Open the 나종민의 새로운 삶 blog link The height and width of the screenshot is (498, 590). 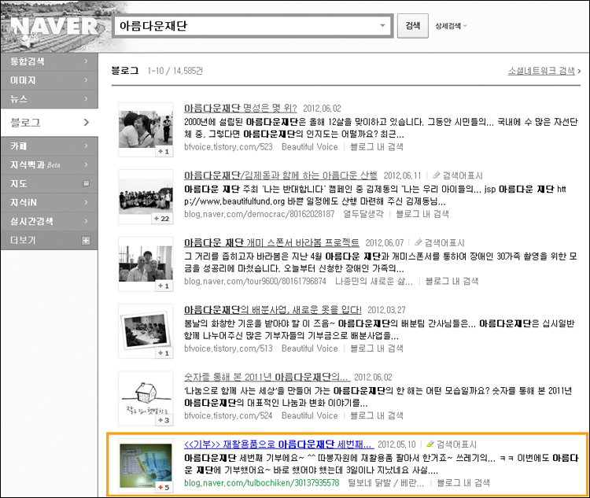point(374,281)
